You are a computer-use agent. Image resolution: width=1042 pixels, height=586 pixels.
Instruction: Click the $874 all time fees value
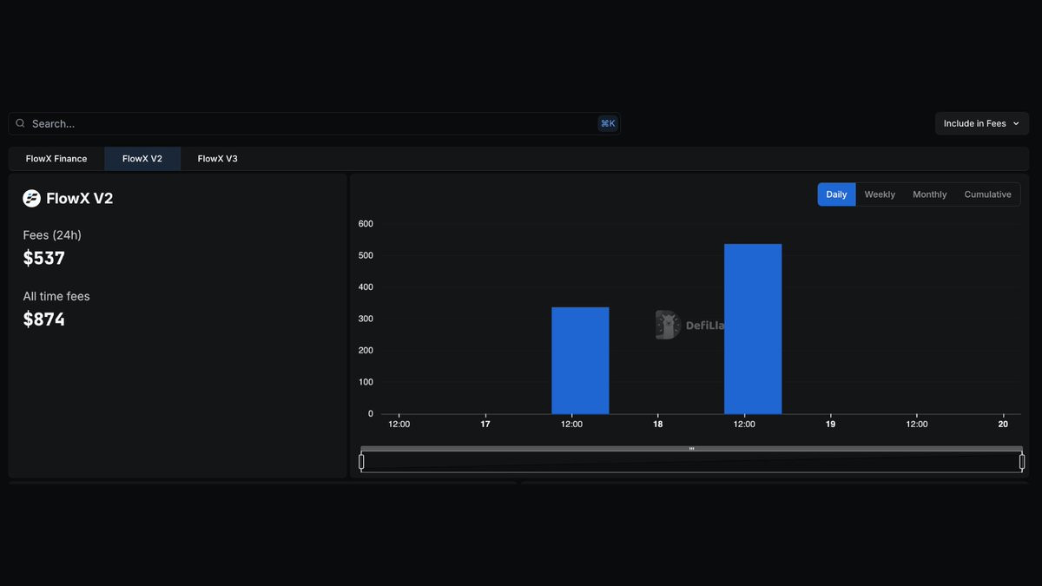point(44,319)
